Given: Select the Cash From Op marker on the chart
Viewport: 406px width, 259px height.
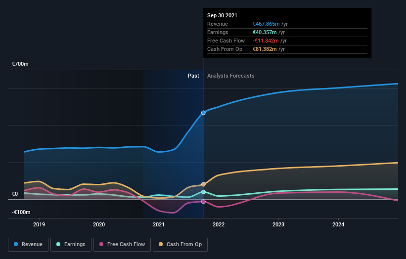Looking at the screenshot, I should coord(203,184).
